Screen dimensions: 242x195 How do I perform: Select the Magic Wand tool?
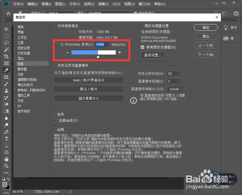pyautogui.click(x=6, y=50)
